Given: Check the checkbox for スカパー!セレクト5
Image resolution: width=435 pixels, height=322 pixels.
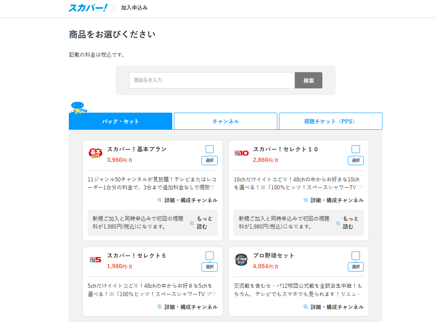Looking at the screenshot, I should click(209, 255).
